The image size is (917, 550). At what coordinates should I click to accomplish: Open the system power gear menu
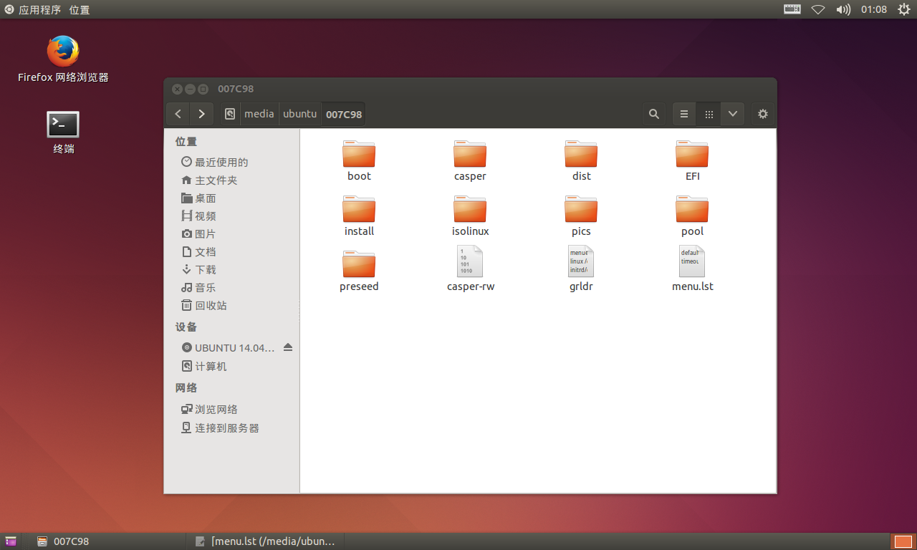tap(903, 9)
